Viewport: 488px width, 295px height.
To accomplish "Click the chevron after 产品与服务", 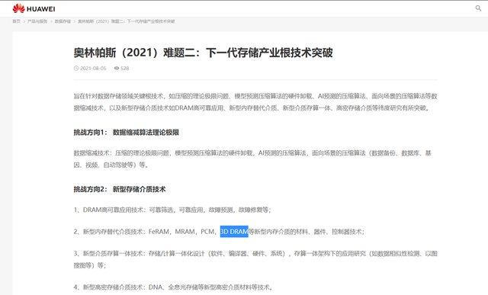I will pos(51,21).
